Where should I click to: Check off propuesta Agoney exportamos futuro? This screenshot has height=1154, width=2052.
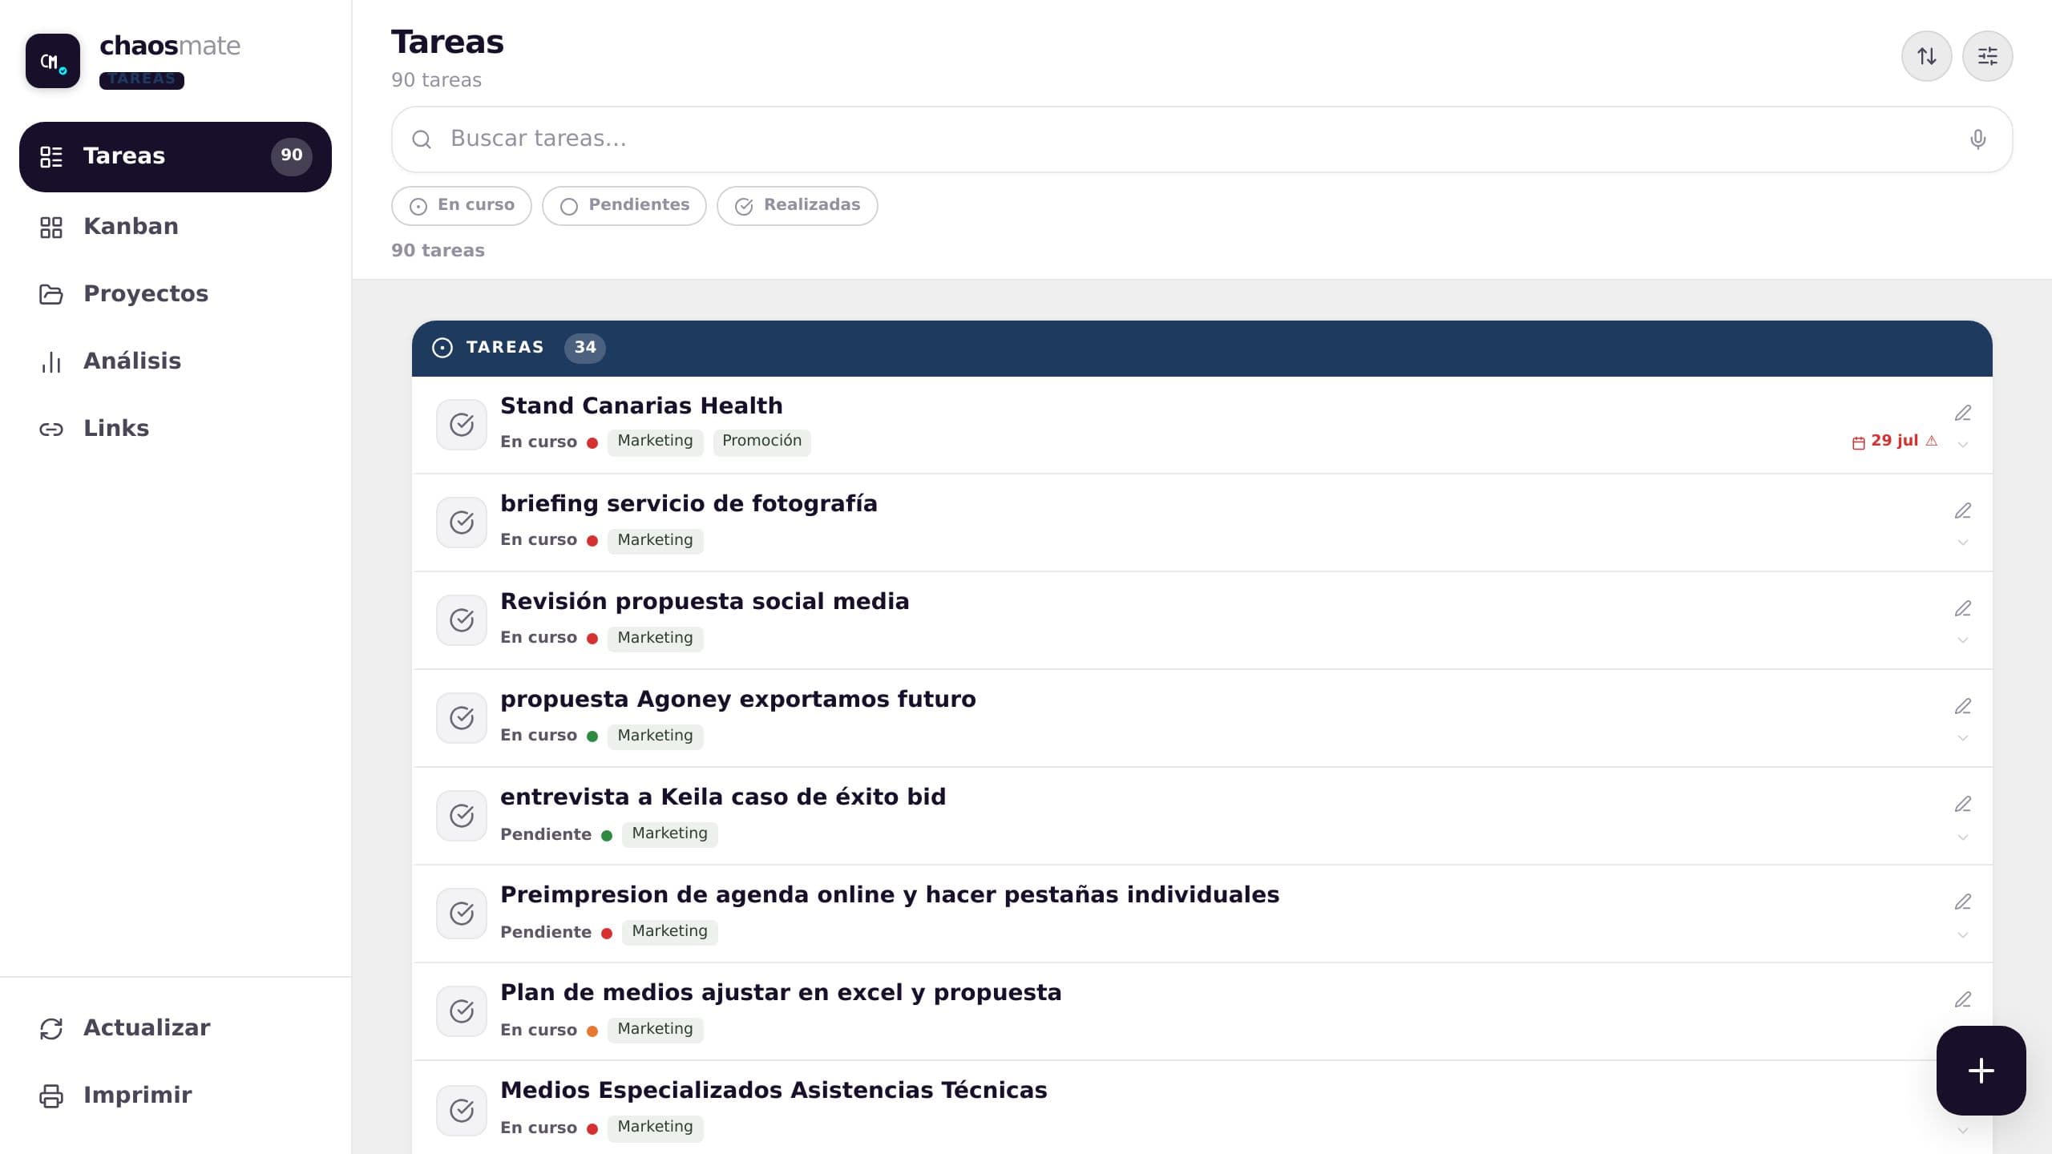(462, 718)
